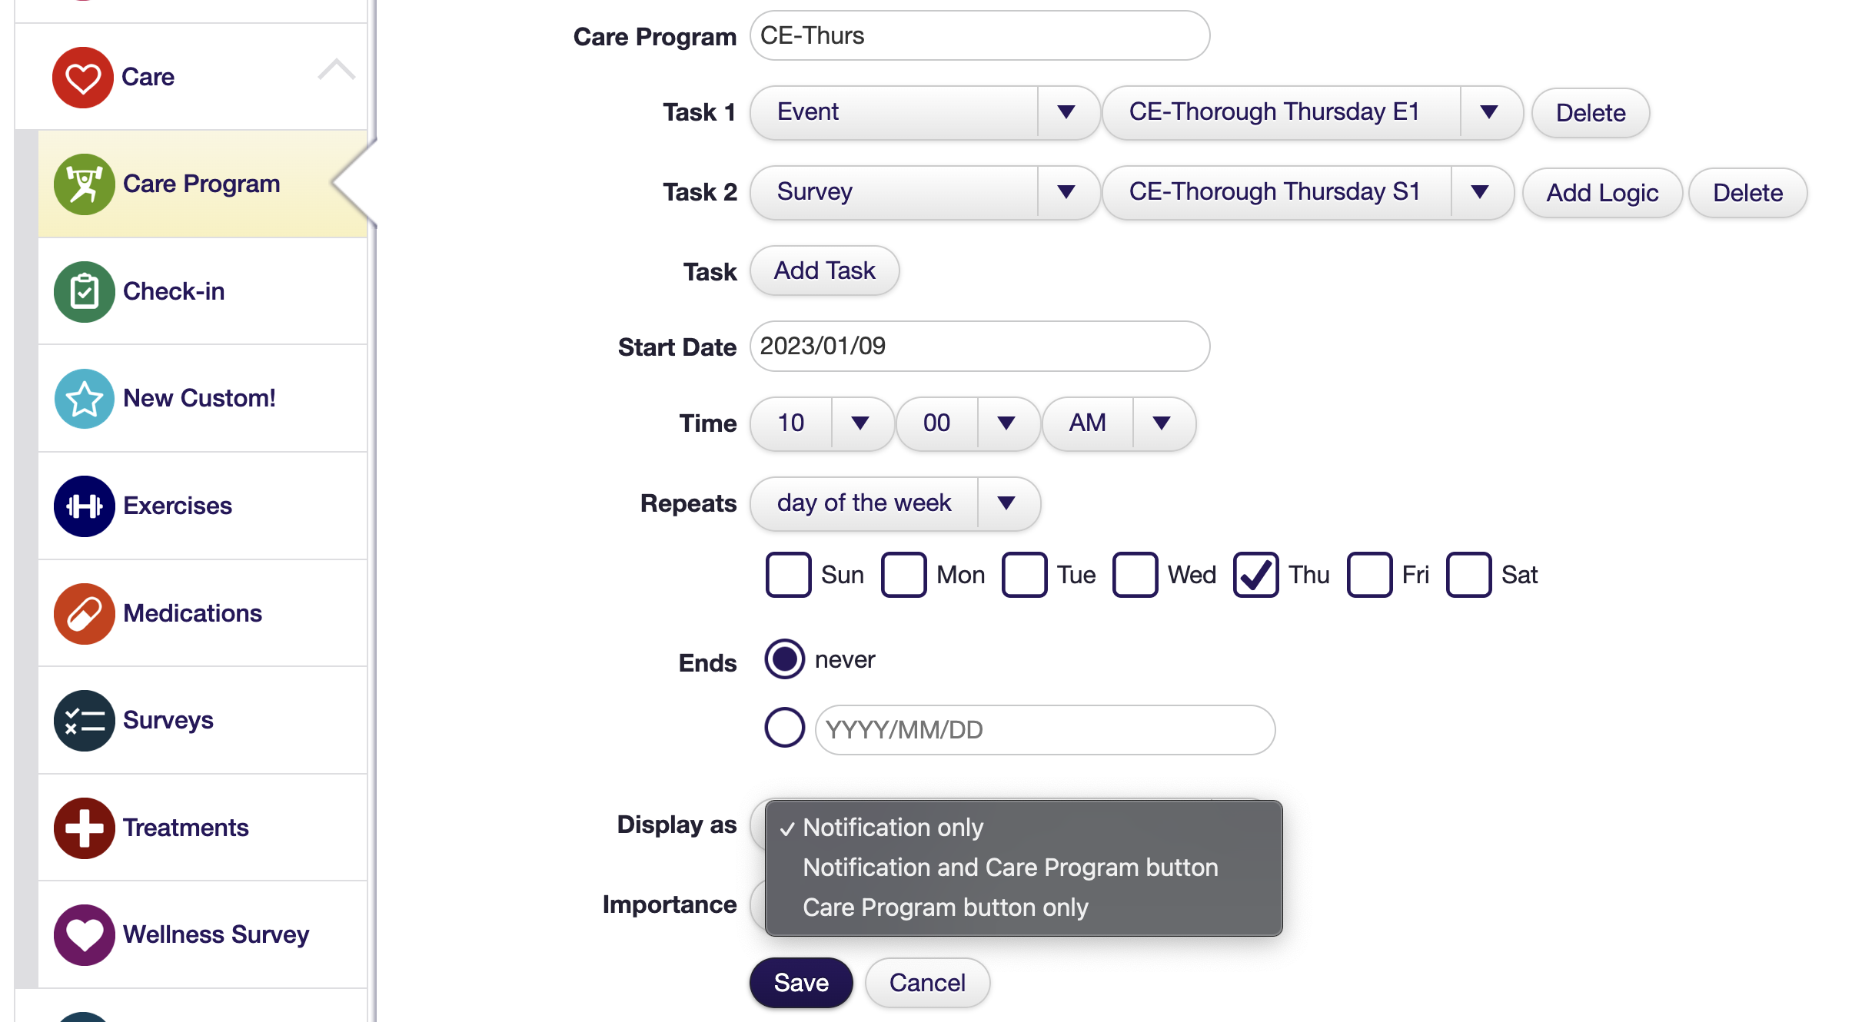
Task: Choose 'Care Program button only' option
Action: point(945,907)
